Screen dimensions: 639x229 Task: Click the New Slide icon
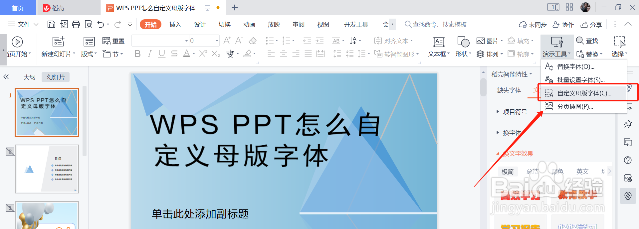[x=58, y=42]
